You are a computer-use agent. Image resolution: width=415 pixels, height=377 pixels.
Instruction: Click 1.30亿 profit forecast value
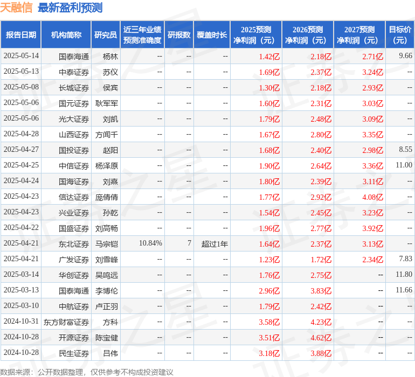pos(269,88)
